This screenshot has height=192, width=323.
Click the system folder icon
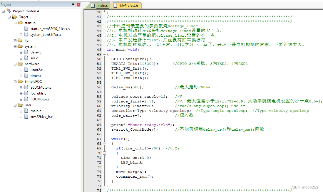click(20, 46)
